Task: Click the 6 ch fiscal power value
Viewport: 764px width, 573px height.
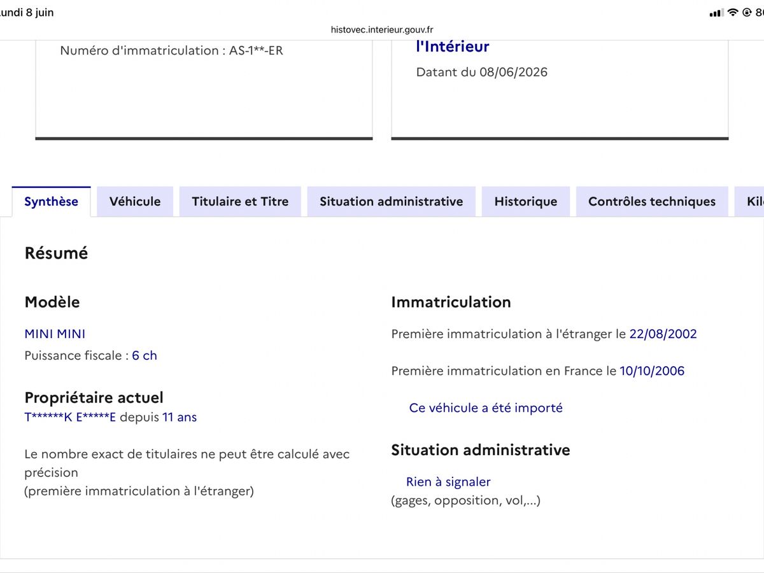Action: [145, 355]
